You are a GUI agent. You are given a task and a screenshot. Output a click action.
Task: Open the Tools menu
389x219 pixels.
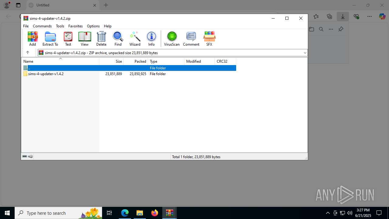coord(60,26)
